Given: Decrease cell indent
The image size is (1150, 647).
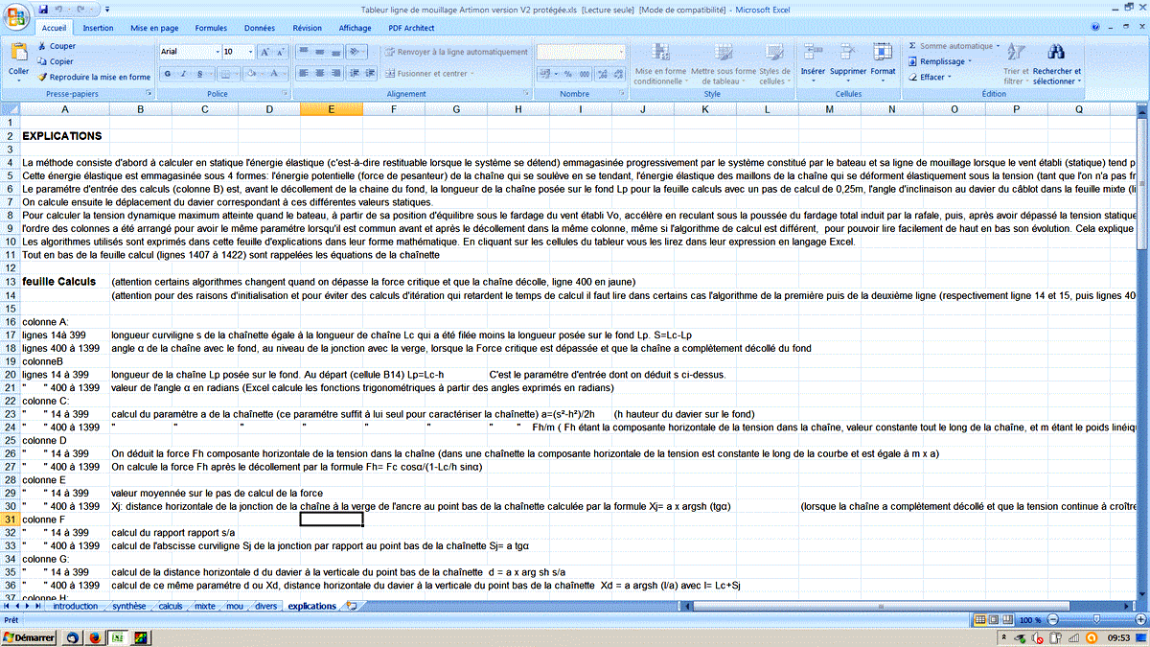Looking at the screenshot, I should pos(355,73).
